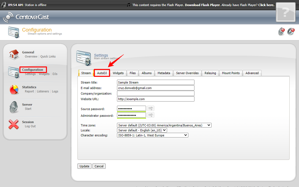
Task: Click the Download Flash Player link
Action: (202, 5)
